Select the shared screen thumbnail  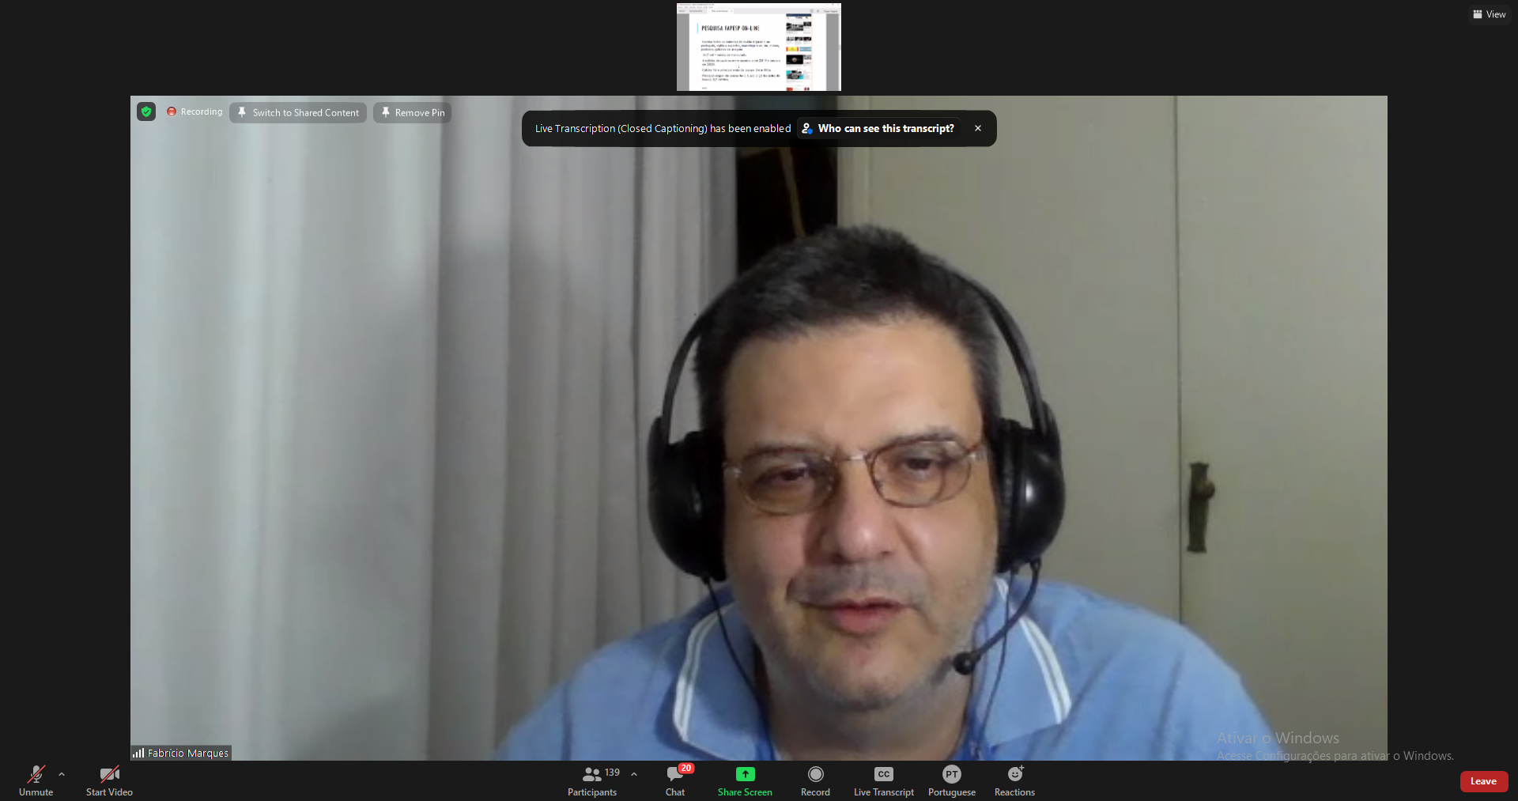click(758, 47)
